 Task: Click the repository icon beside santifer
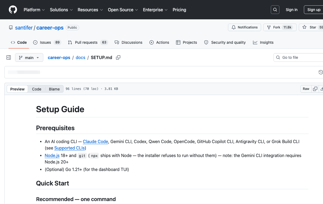coord(11,28)
